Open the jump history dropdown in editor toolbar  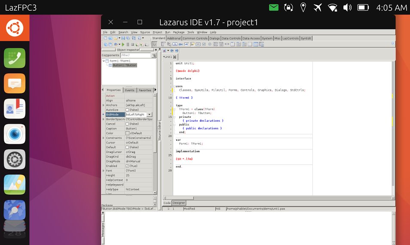(168, 51)
